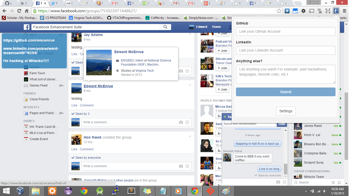This screenshot has width=349, height=196.
Task: Click camera icon in the chat window
Action: click(x=278, y=182)
